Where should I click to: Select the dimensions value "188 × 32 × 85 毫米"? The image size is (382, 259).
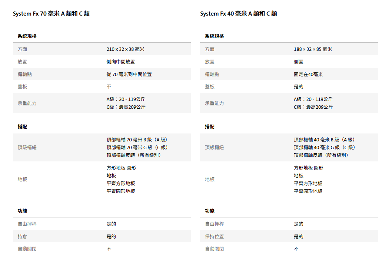313,49
